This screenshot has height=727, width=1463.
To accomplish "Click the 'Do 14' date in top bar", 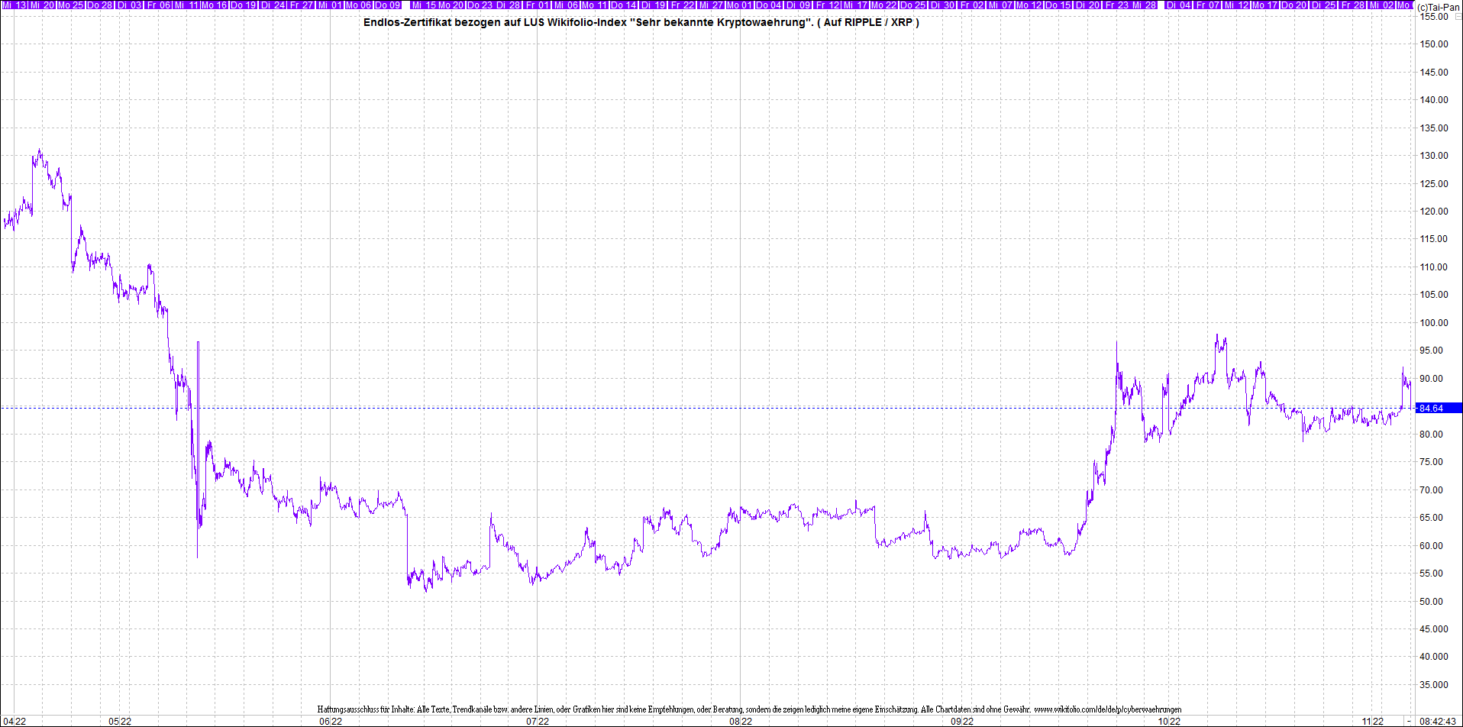I will point(624,5).
